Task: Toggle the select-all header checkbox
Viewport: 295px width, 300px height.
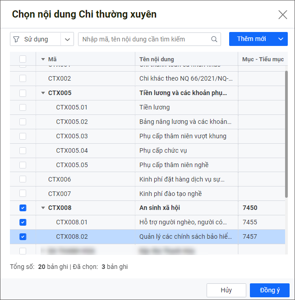Action: click(x=23, y=59)
